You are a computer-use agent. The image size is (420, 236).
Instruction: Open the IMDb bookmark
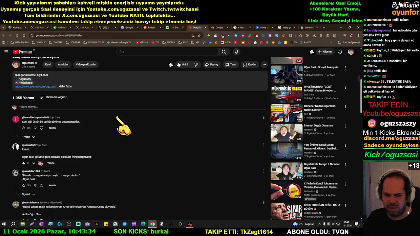tap(225, 43)
